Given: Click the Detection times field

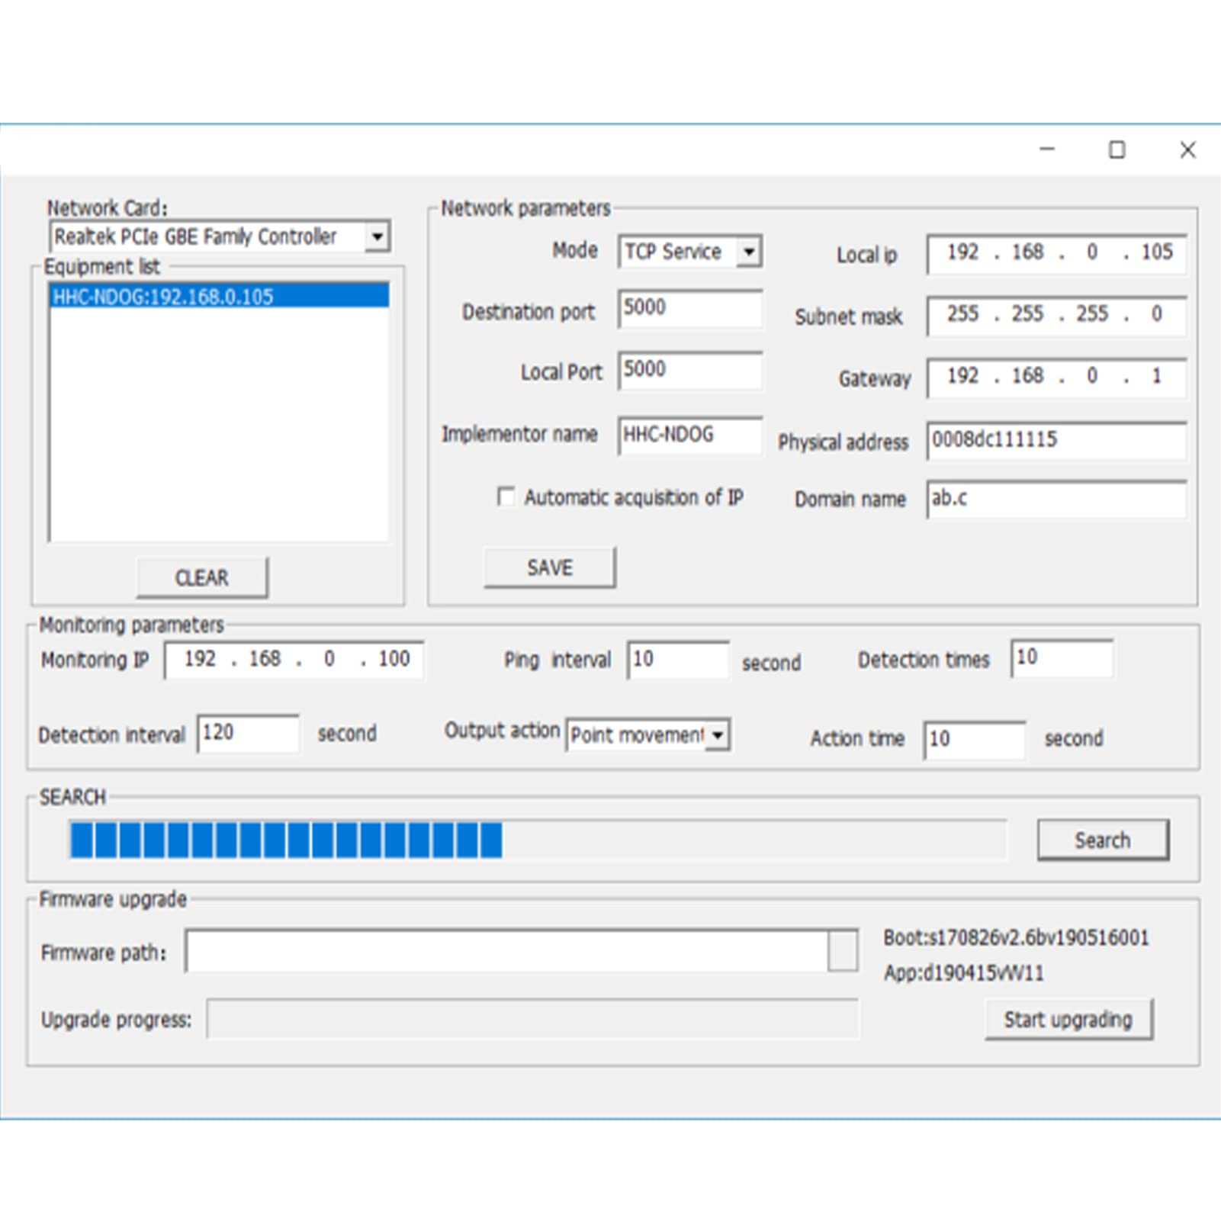Looking at the screenshot, I should [x=1062, y=658].
